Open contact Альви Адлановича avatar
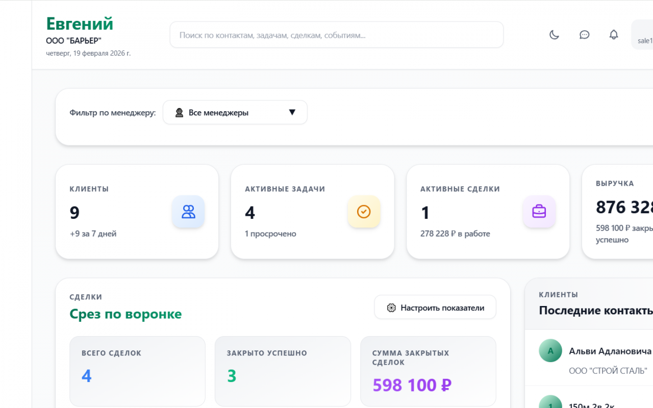This screenshot has height=408, width=653. coord(550,351)
